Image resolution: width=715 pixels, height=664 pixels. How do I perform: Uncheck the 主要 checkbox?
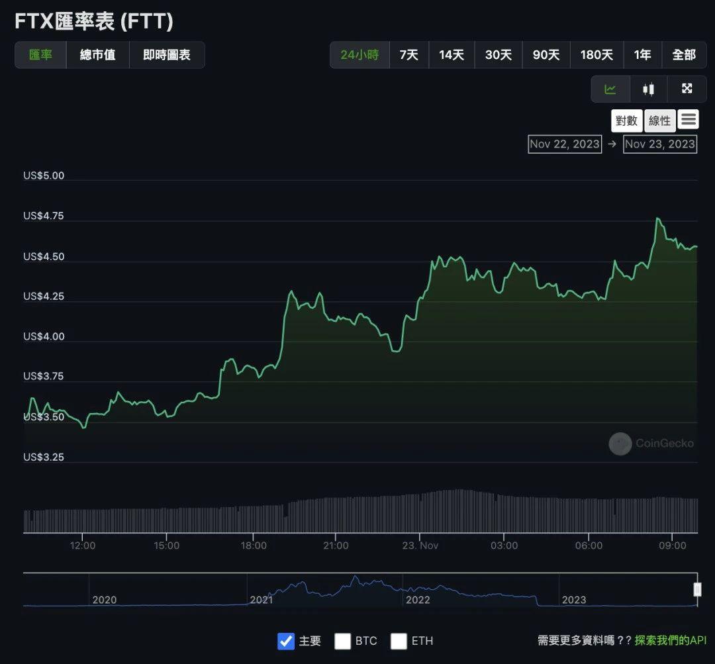pyautogui.click(x=286, y=641)
